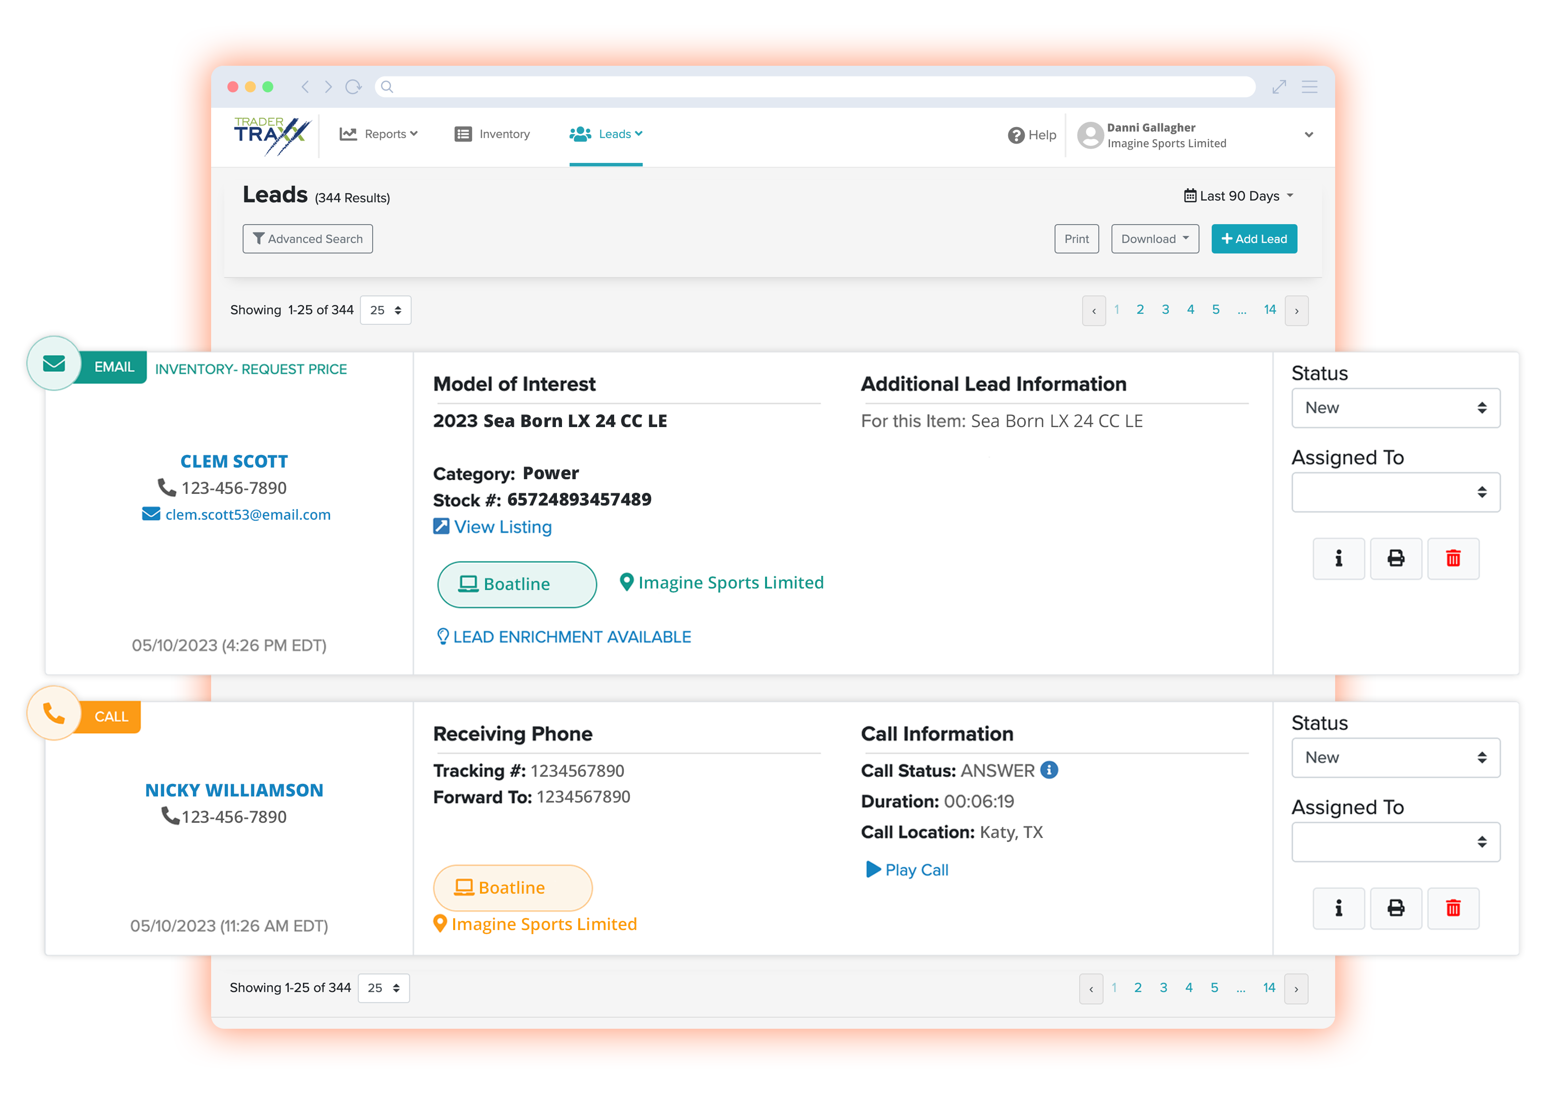Open Status dropdown for Clem Scott lead
1564x1093 pixels.
tap(1395, 408)
